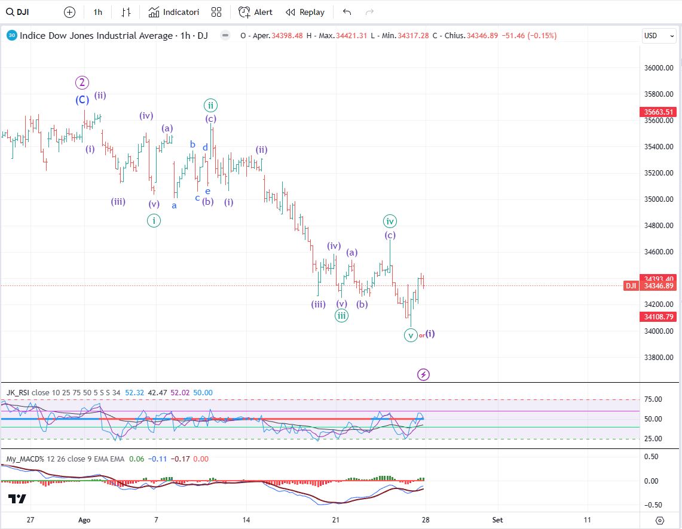Click the Dow Jones Industrial Average title
The width and height of the screenshot is (682, 529).
(x=108, y=36)
